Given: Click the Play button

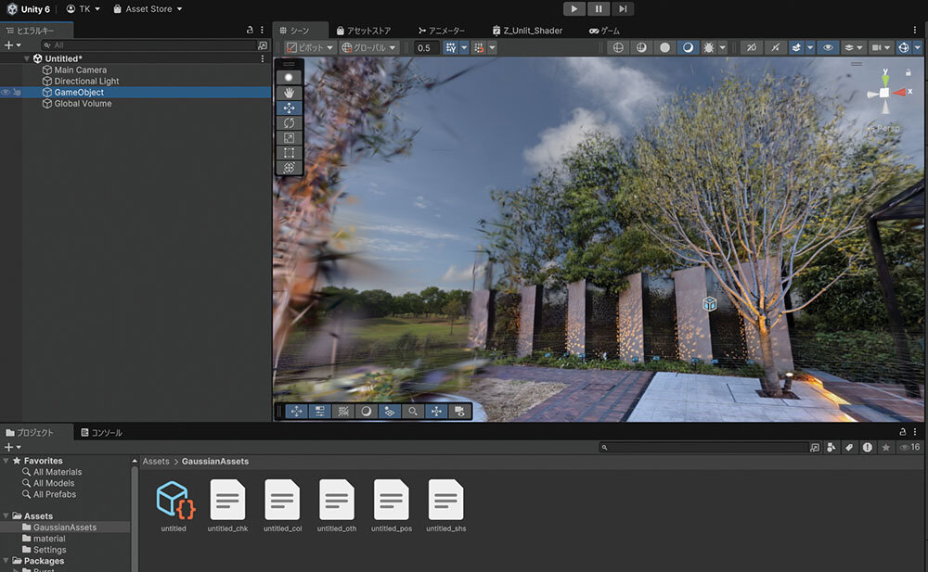Looking at the screenshot, I should 574,8.
